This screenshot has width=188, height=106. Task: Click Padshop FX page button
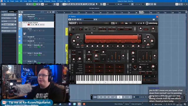click(130, 23)
